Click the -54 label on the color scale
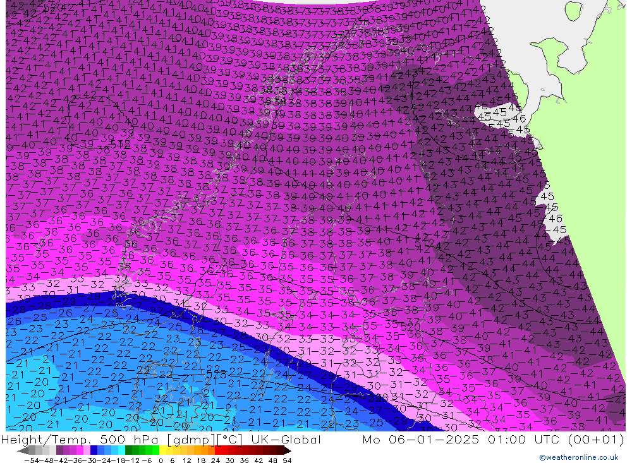The image size is (632, 463). click(x=32, y=460)
